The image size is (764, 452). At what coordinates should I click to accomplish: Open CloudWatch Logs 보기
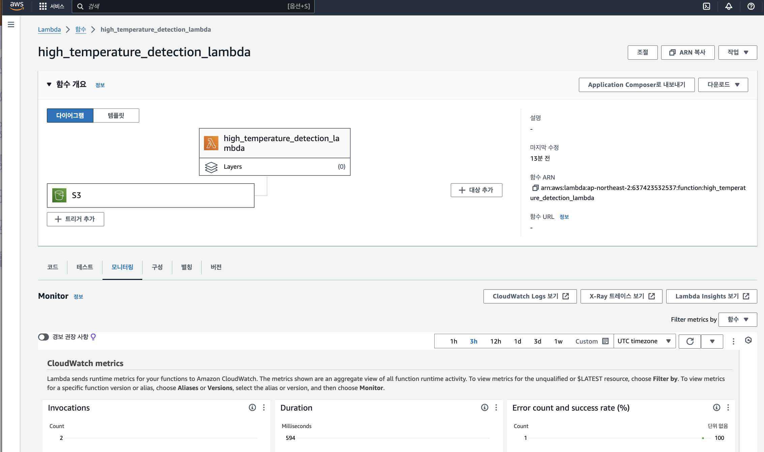pos(530,296)
